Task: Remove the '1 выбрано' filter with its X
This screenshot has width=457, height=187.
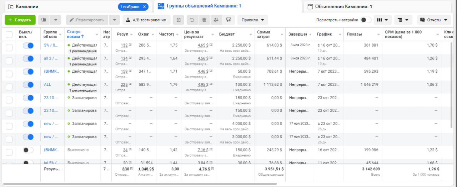Action: tap(144, 6)
